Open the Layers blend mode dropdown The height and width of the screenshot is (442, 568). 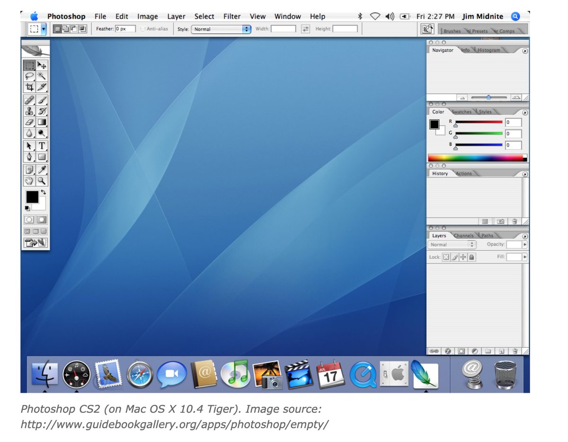452,245
